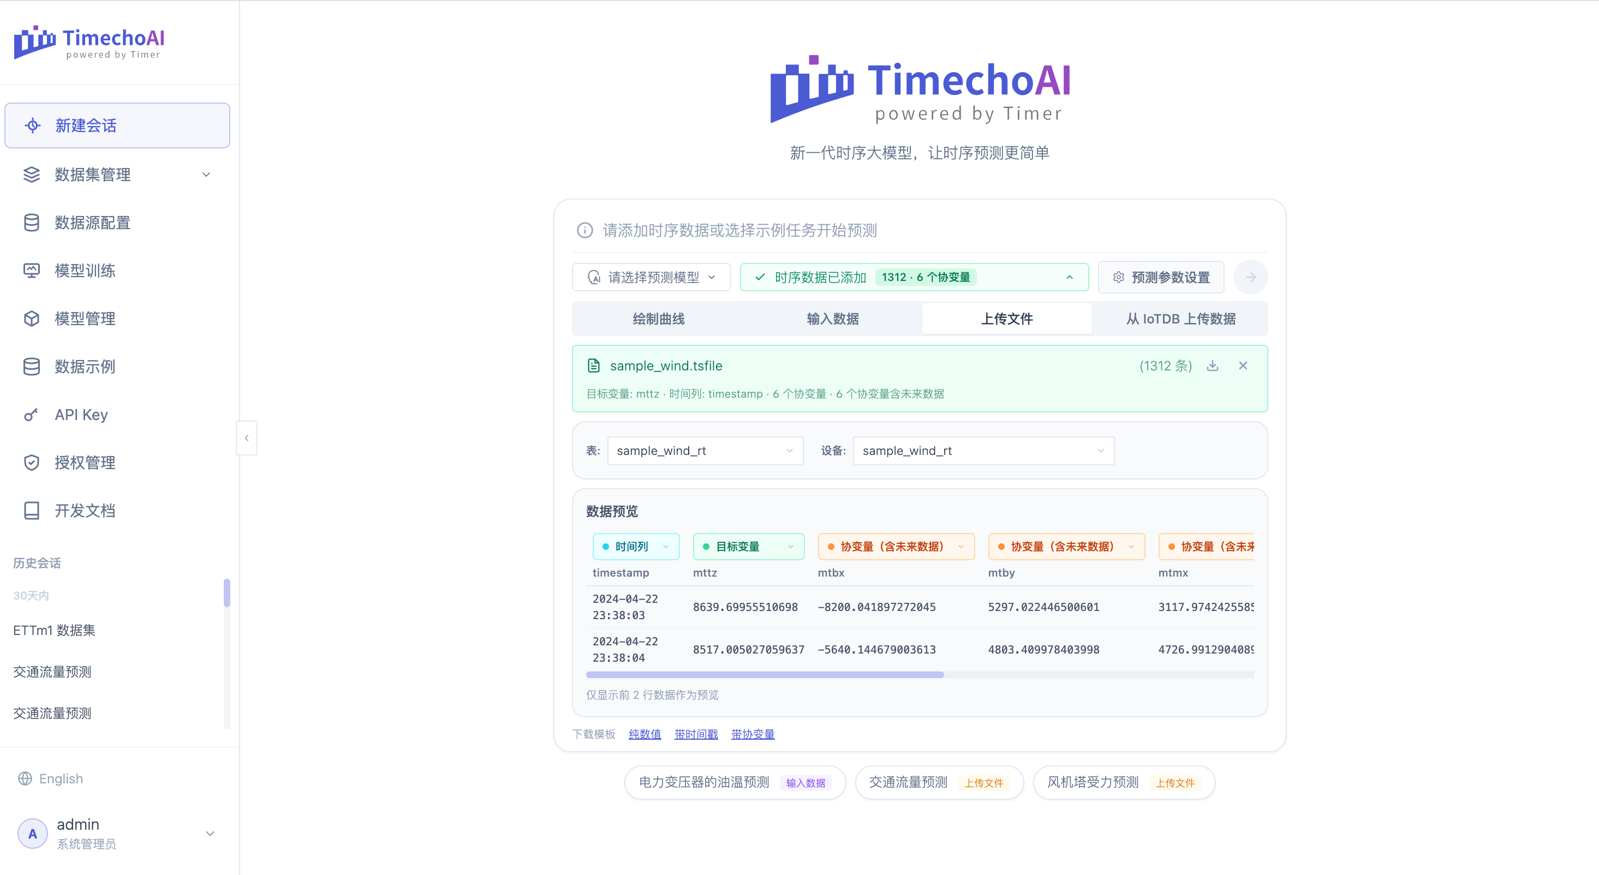Open the 设备 sample_wind_rt dropdown
This screenshot has width=1599, height=875.
point(983,451)
